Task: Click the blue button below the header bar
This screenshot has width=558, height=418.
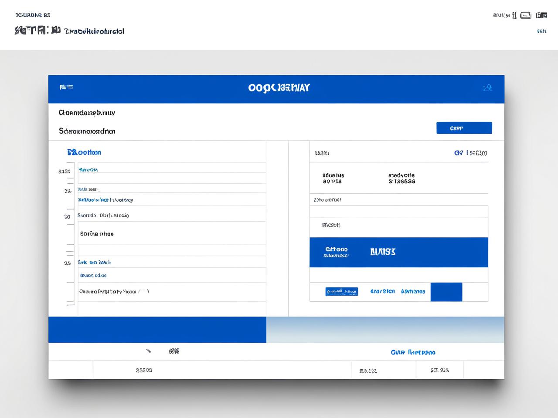Action: click(464, 128)
